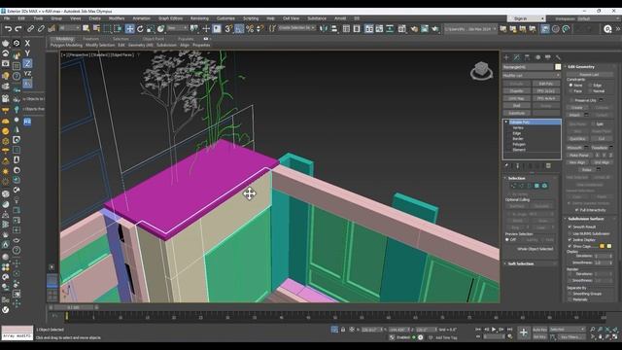The height and width of the screenshot is (350, 622).
Task: Open the selection filter All dropdown
Action: (x=69, y=28)
